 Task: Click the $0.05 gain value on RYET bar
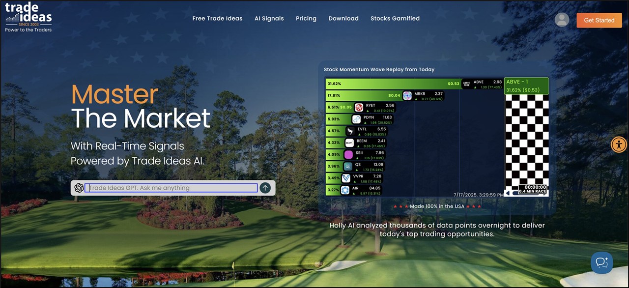pyautogui.click(x=346, y=107)
